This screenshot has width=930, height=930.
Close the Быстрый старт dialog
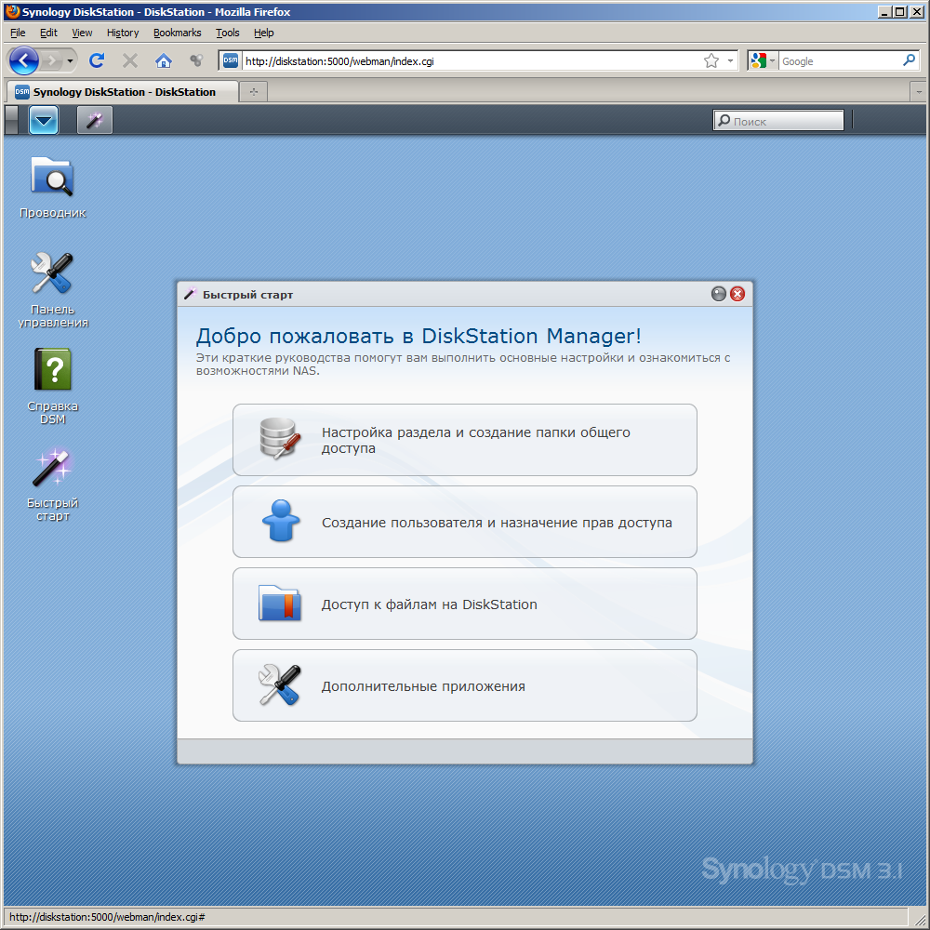[x=737, y=294]
